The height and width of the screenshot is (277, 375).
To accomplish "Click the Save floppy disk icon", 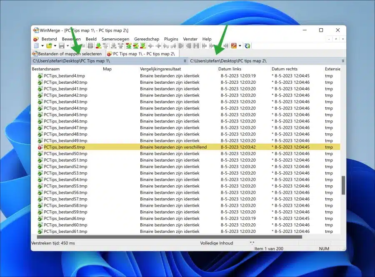I will pyautogui.click(x=62, y=46).
